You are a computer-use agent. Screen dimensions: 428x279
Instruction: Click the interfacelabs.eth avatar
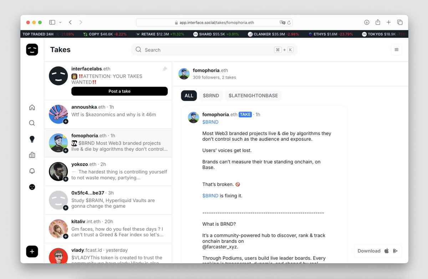coord(58,76)
